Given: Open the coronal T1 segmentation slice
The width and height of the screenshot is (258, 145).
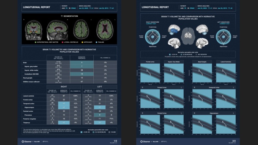Looking at the screenshot, I should click(33, 30).
